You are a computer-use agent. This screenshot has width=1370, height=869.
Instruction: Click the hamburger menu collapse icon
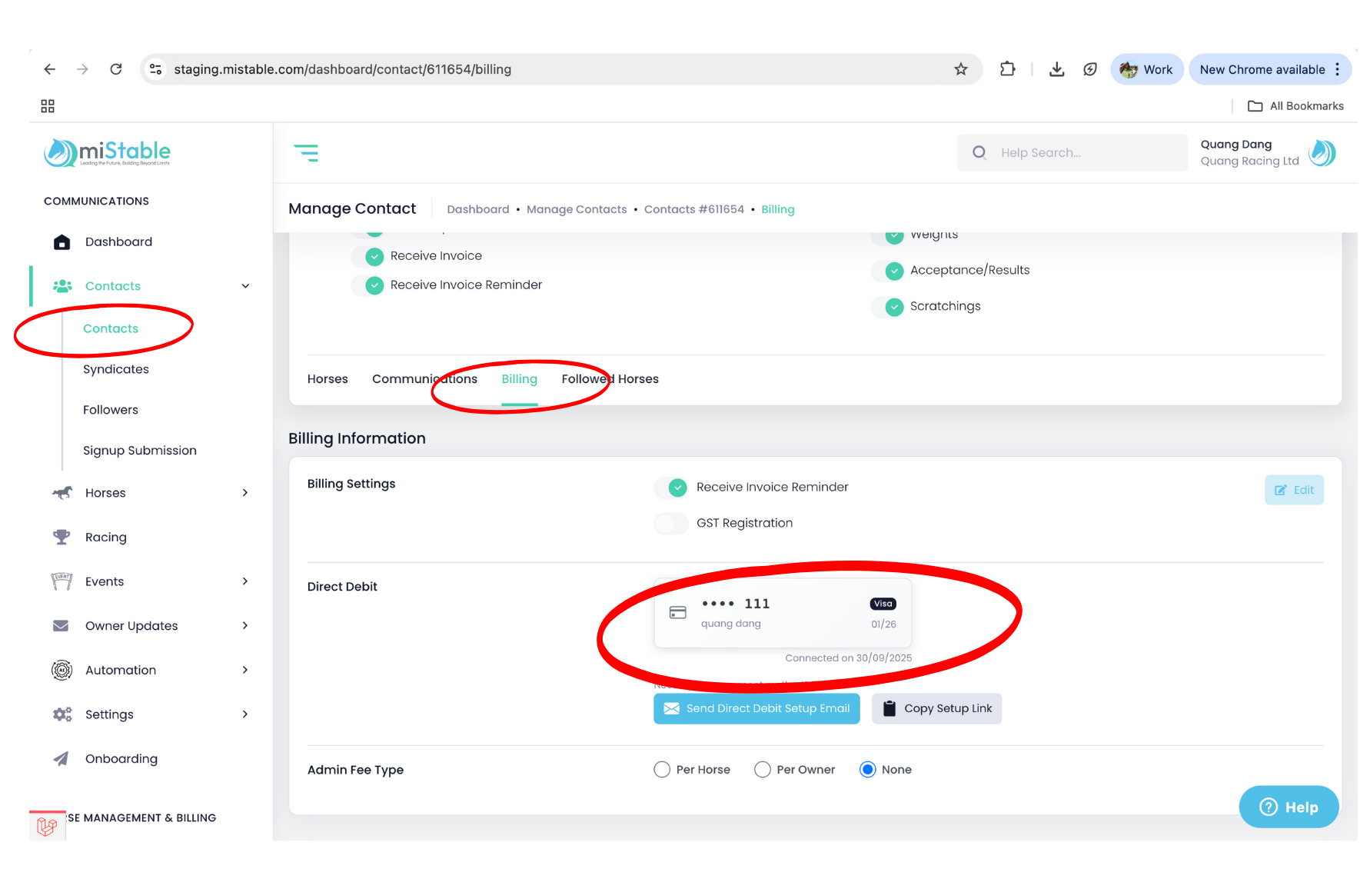[x=306, y=153]
